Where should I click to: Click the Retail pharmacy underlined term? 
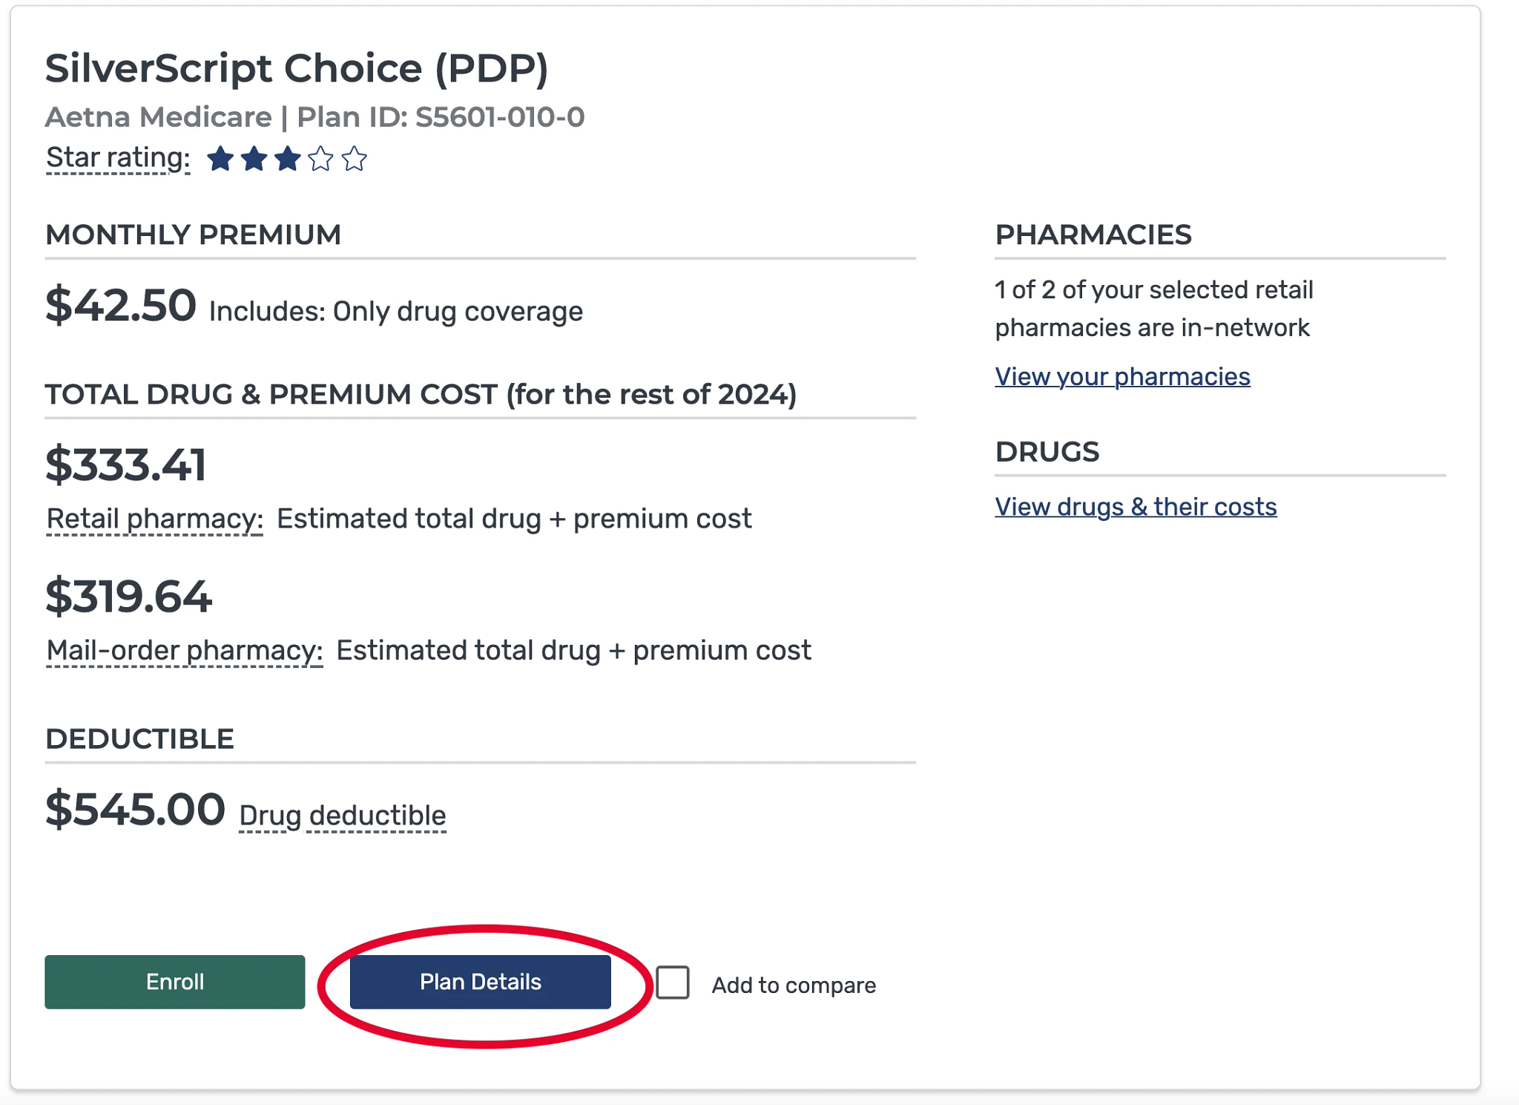point(154,519)
